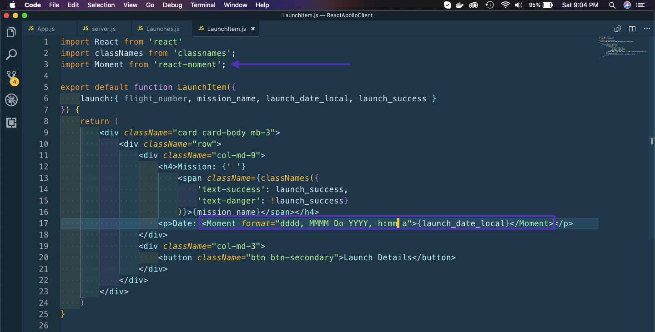Select the LaunchItem.js tab

[227, 29]
